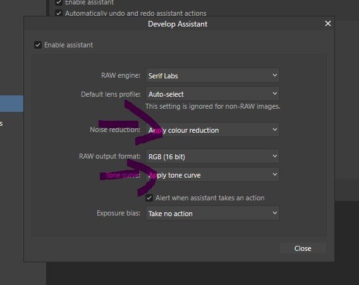Expand the Noise reduction dropdown
This screenshot has height=285, width=359.
coord(212,130)
